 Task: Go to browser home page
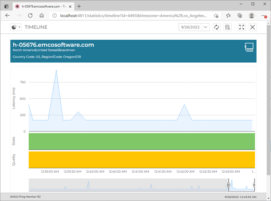(42, 16)
